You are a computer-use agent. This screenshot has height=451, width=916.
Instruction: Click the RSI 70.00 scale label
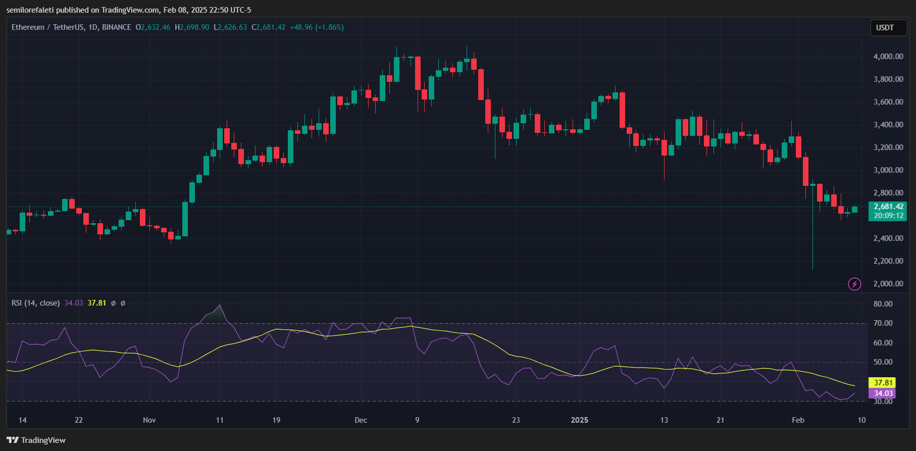[883, 323]
